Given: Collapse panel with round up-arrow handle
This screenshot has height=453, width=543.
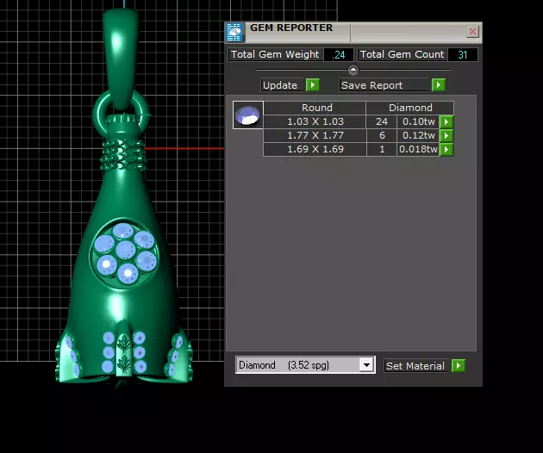Looking at the screenshot, I should [x=353, y=70].
